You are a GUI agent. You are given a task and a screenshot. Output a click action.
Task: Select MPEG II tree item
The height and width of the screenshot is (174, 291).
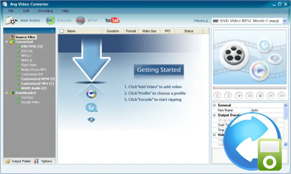tap(27, 61)
